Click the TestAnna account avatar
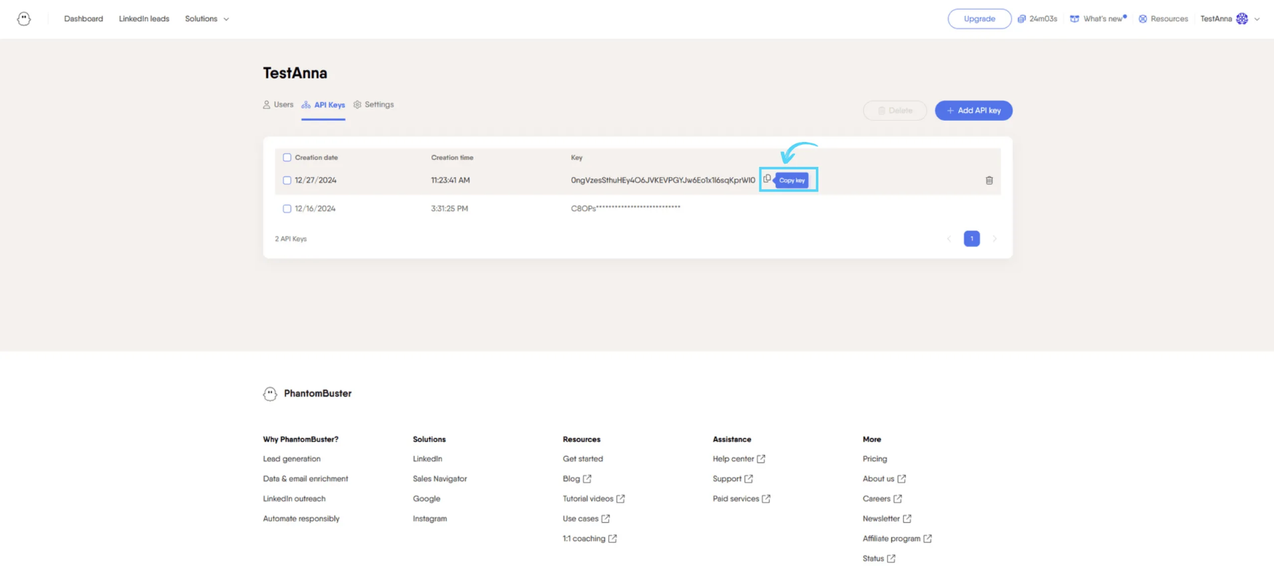This screenshot has height=575, width=1274. pyautogui.click(x=1242, y=19)
